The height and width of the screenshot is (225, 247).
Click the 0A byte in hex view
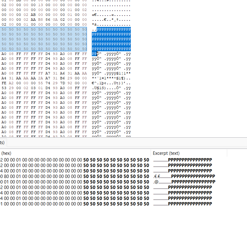click(55, 20)
